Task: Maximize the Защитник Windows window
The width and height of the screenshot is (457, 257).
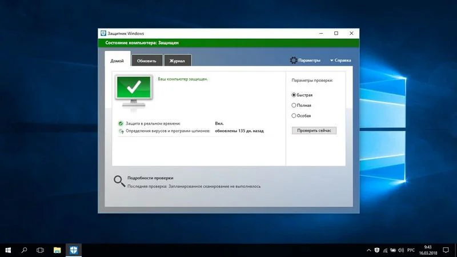Action: pos(336,33)
